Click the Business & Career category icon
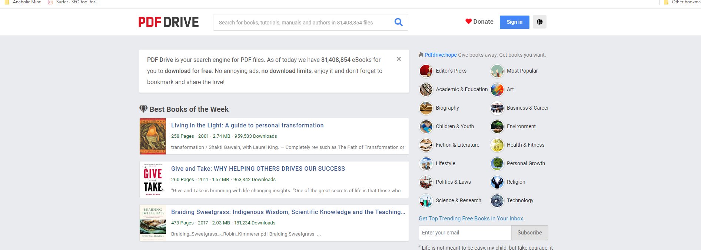The width and height of the screenshot is (701, 250). 497,108
